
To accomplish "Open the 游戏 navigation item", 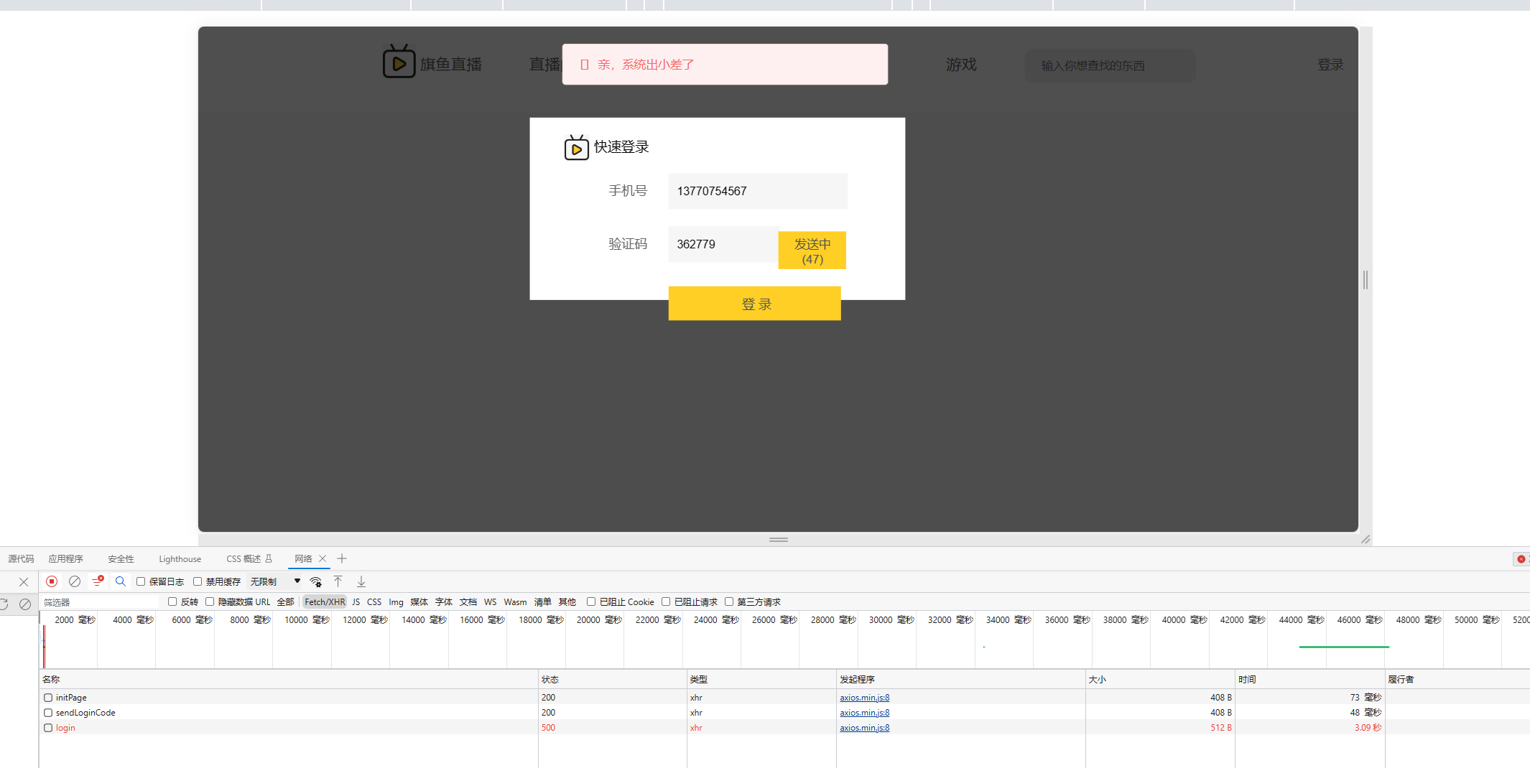I will click(961, 65).
